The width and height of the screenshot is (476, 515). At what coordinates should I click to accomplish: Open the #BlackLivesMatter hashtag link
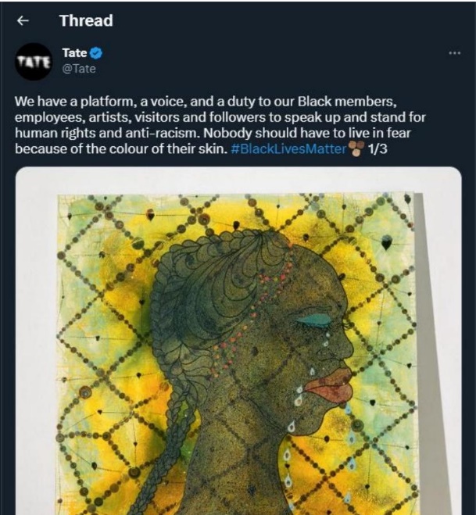pyautogui.click(x=289, y=148)
